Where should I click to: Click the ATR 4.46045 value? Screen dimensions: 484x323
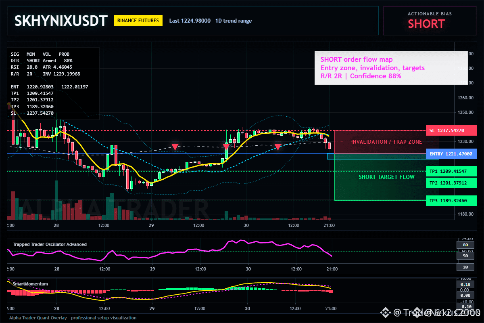coord(58,67)
